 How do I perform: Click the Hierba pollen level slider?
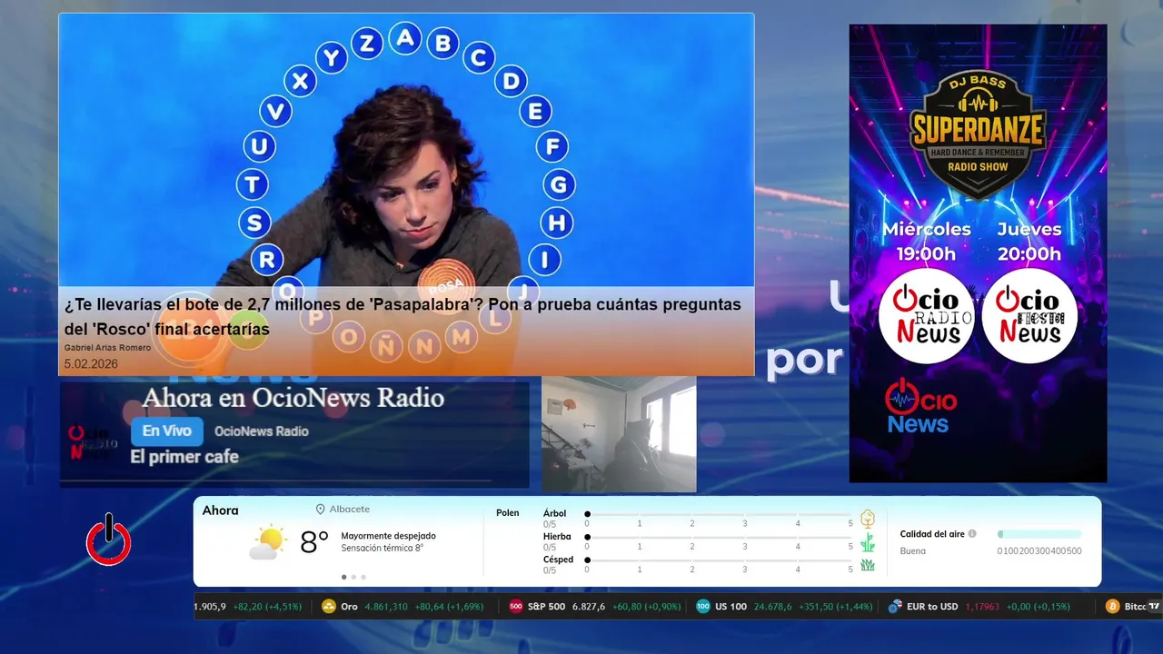click(x=719, y=538)
